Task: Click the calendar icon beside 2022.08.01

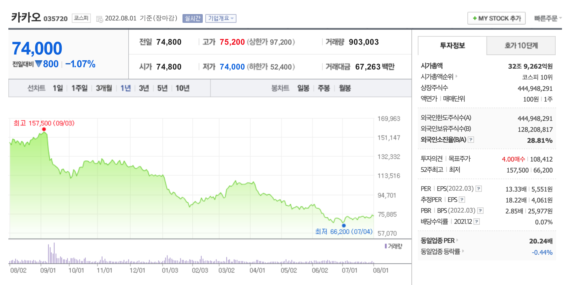Action: pos(99,19)
